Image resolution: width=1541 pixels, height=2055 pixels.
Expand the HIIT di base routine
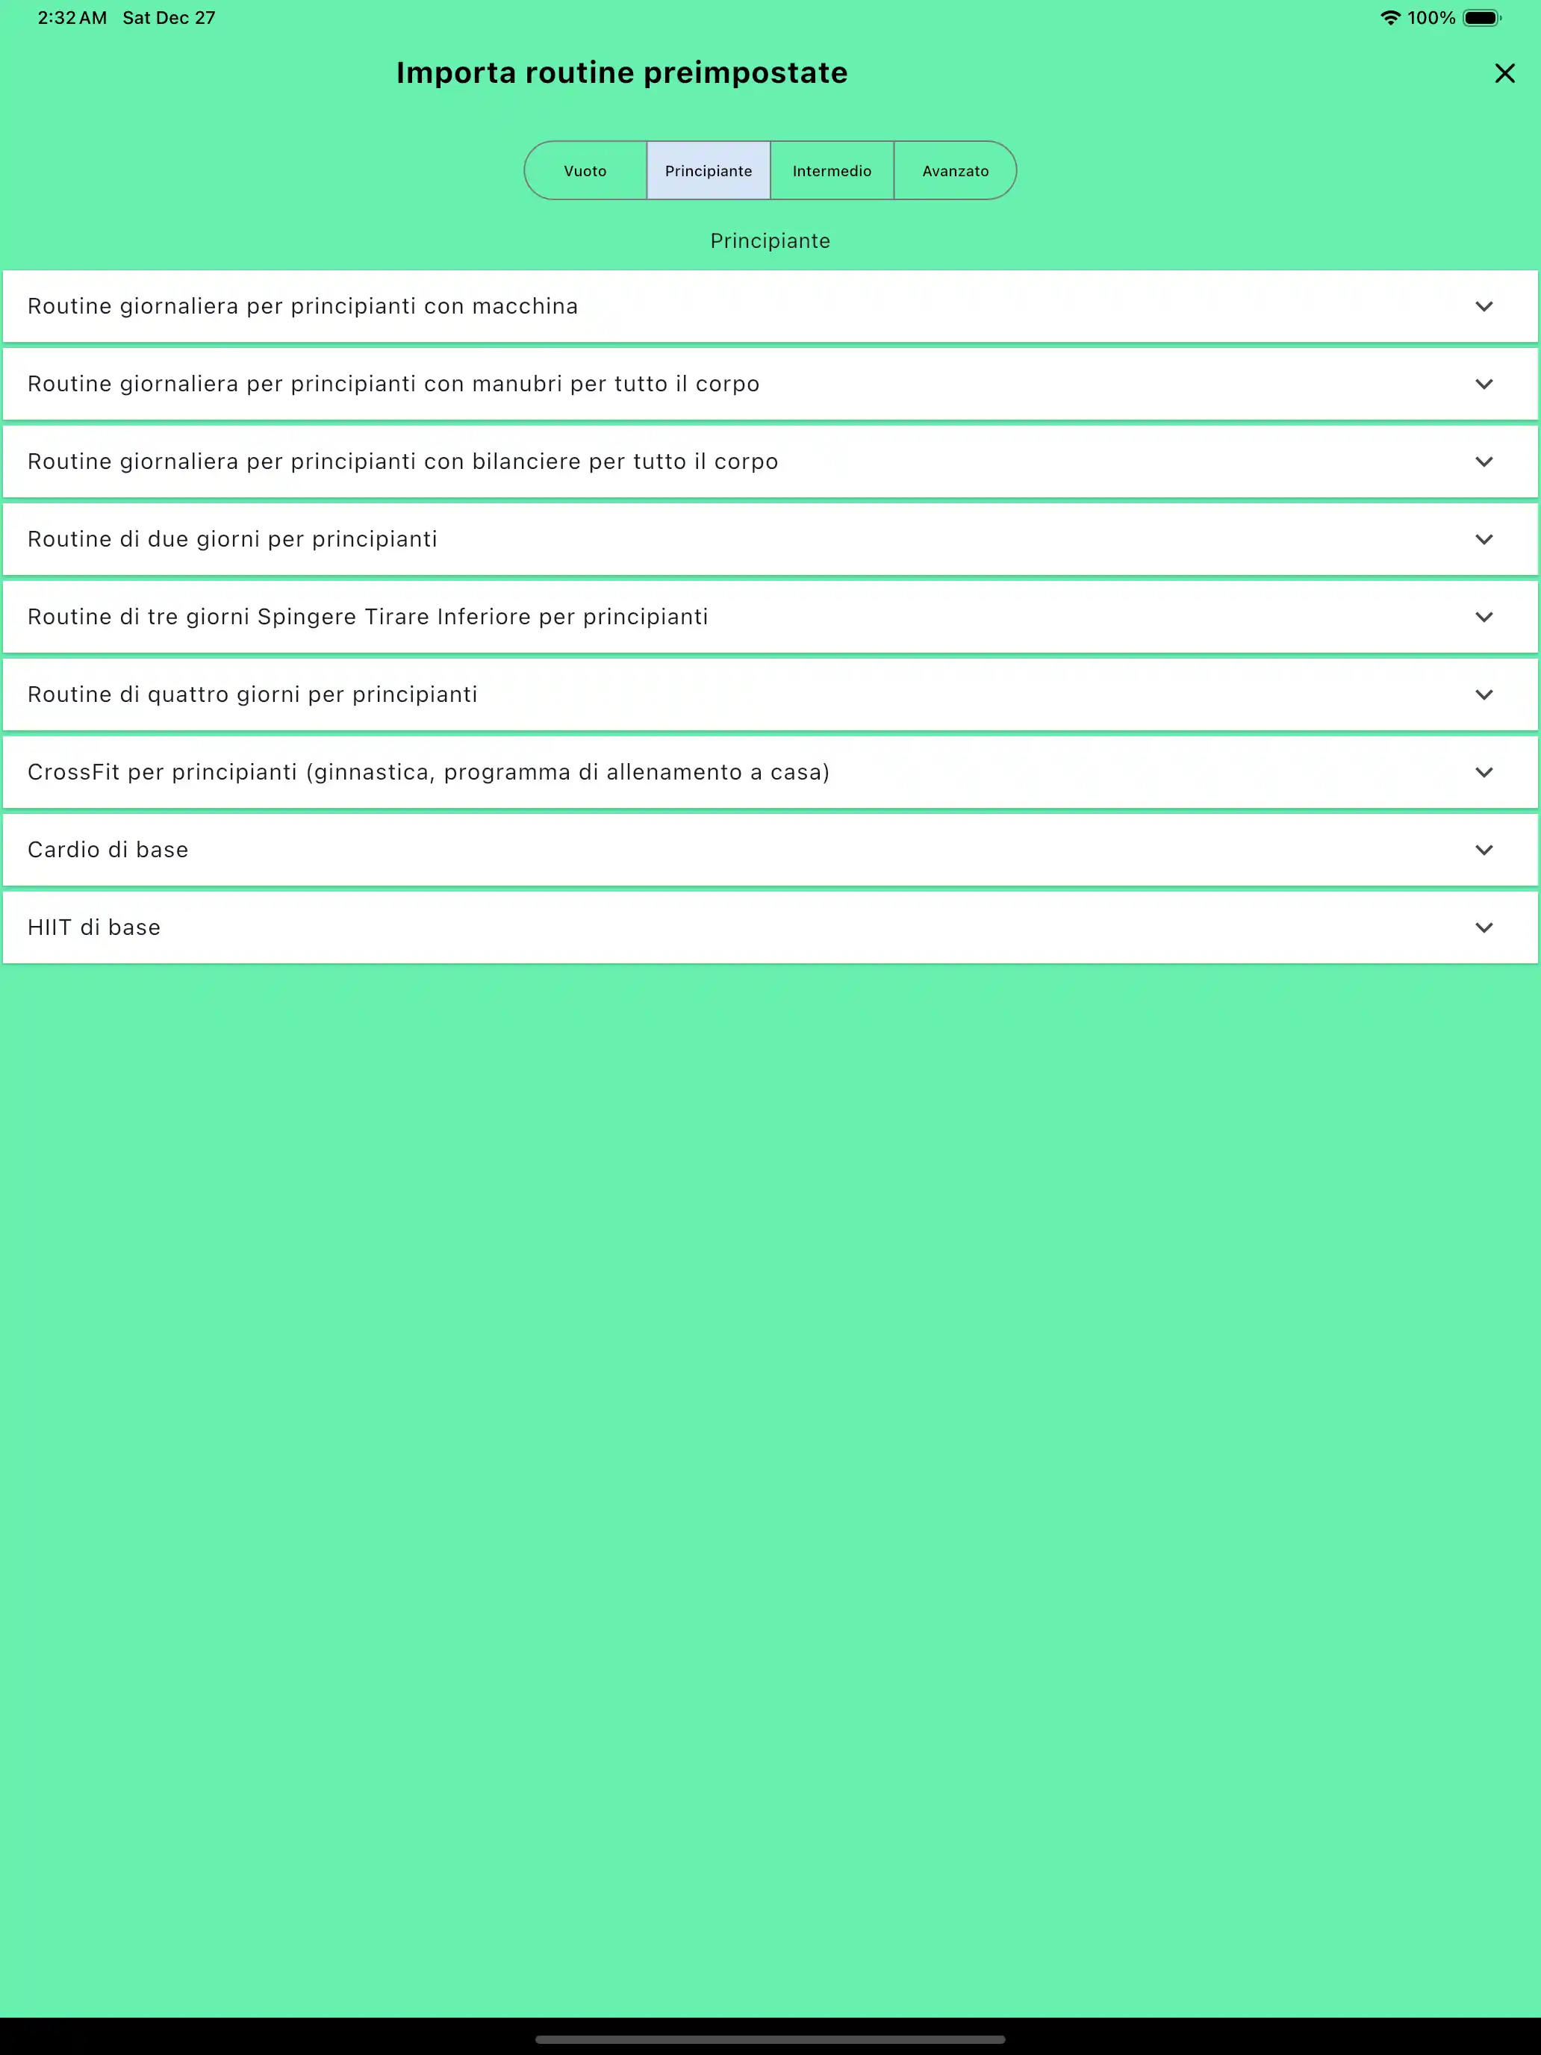pos(1484,926)
